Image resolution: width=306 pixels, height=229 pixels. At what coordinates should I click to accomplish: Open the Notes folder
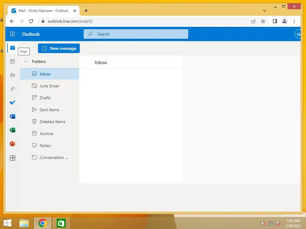point(49,146)
